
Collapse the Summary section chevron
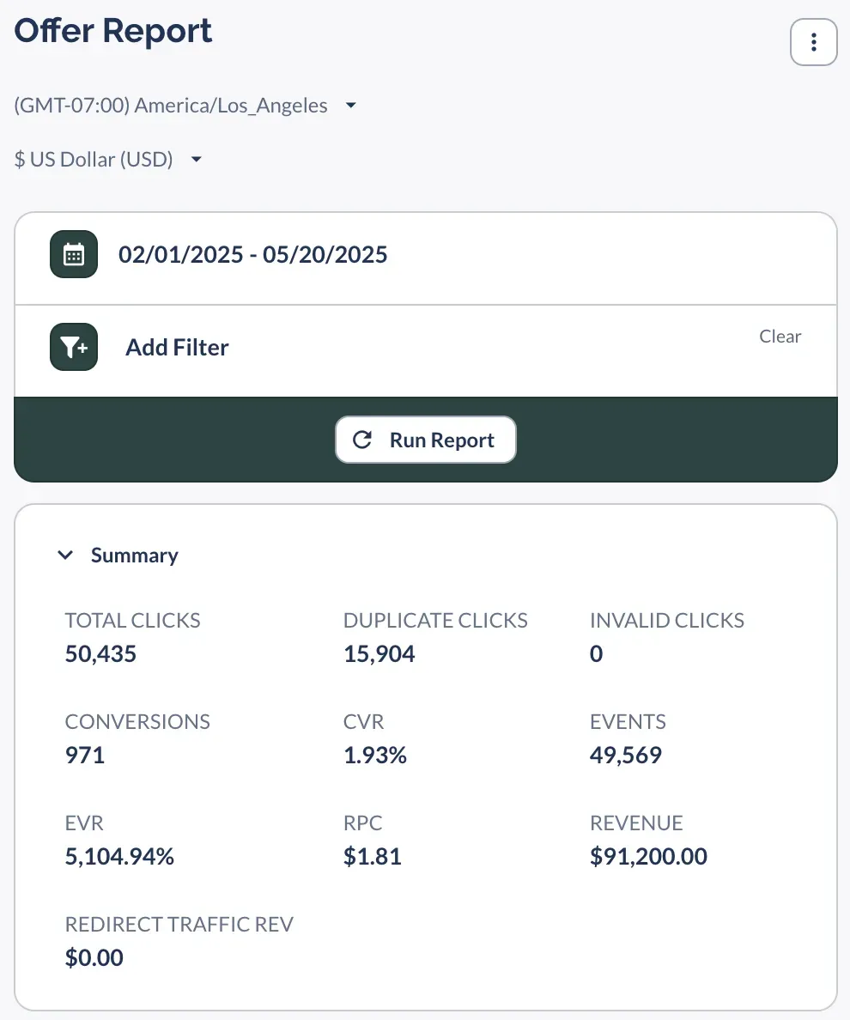[x=64, y=556]
